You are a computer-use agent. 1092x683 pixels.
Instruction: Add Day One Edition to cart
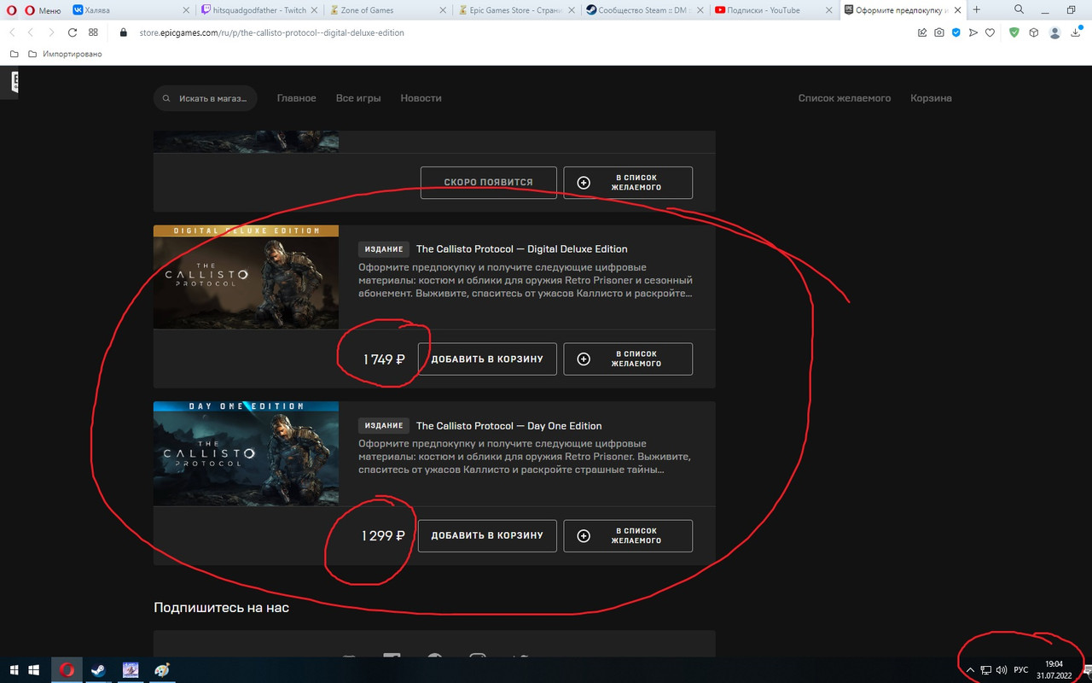pos(487,536)
